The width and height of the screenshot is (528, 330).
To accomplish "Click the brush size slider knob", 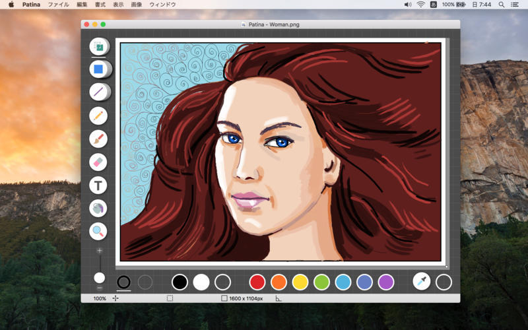I will click(x=100, y=278).
